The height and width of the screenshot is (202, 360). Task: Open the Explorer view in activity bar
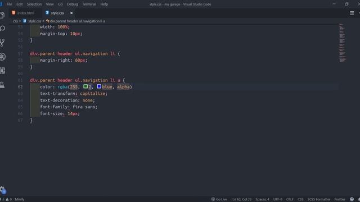click(2, 15)
